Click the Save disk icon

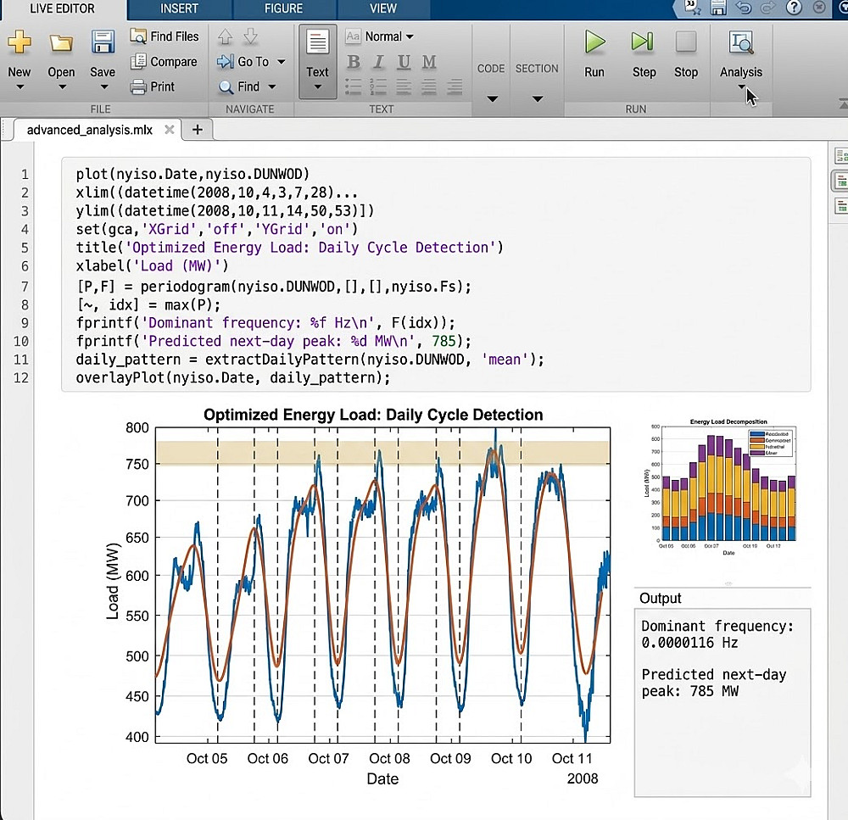(x=103, y=42)
